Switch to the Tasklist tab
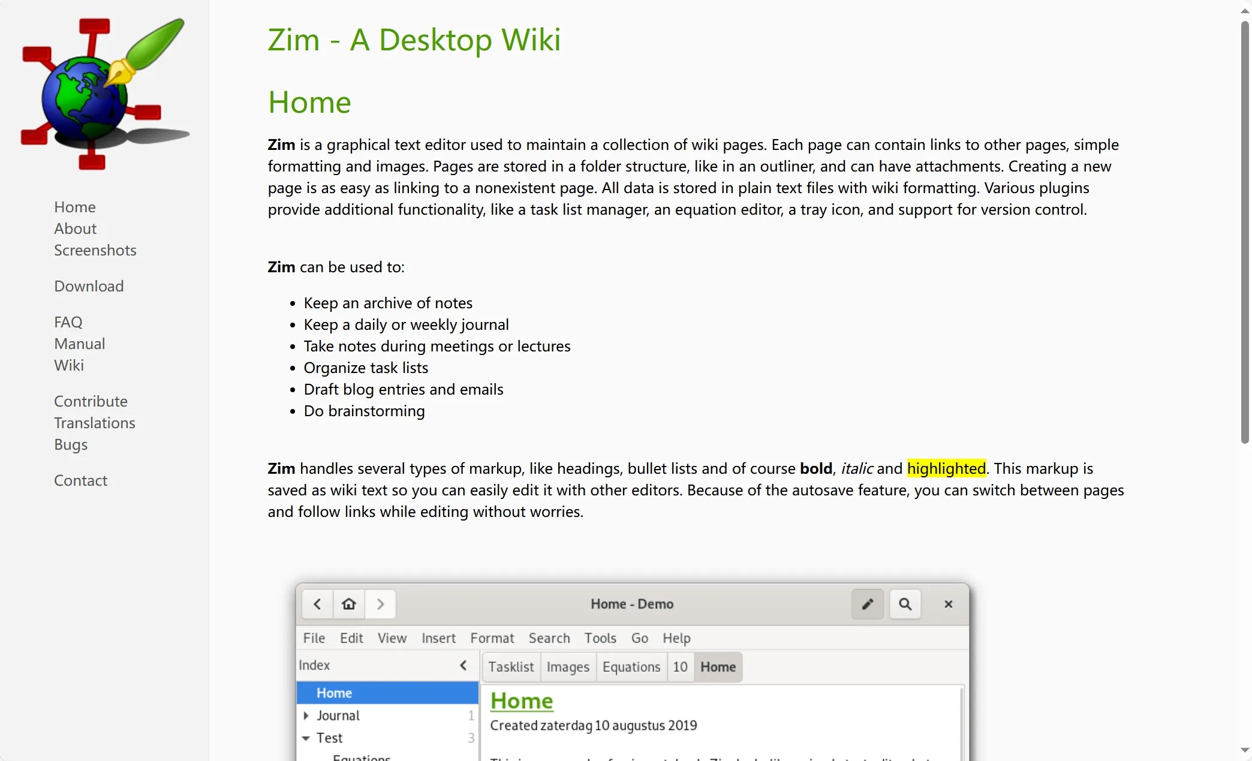Image resolution: width=1252 pixels, height=761 pixels. pos(511,666)
